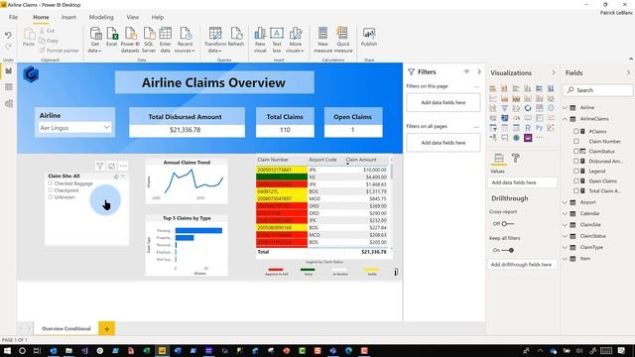Collapse the AirlineClaims table
This screenshot has height=357, width=635.
tap(566, 119)
